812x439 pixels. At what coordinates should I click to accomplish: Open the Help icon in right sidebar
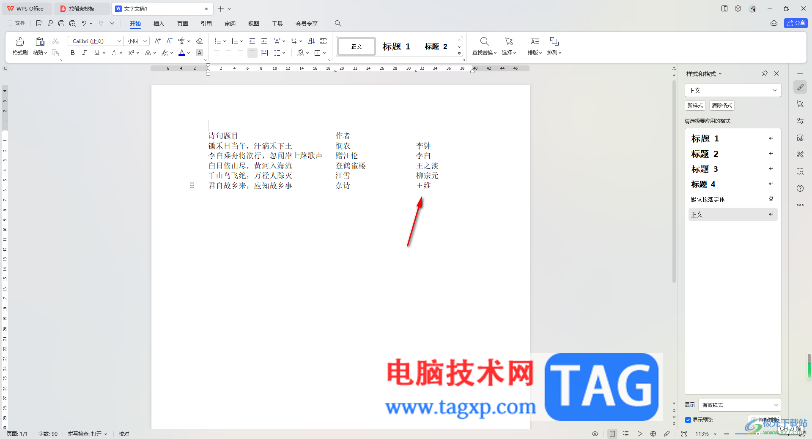(x=800, y=188)
